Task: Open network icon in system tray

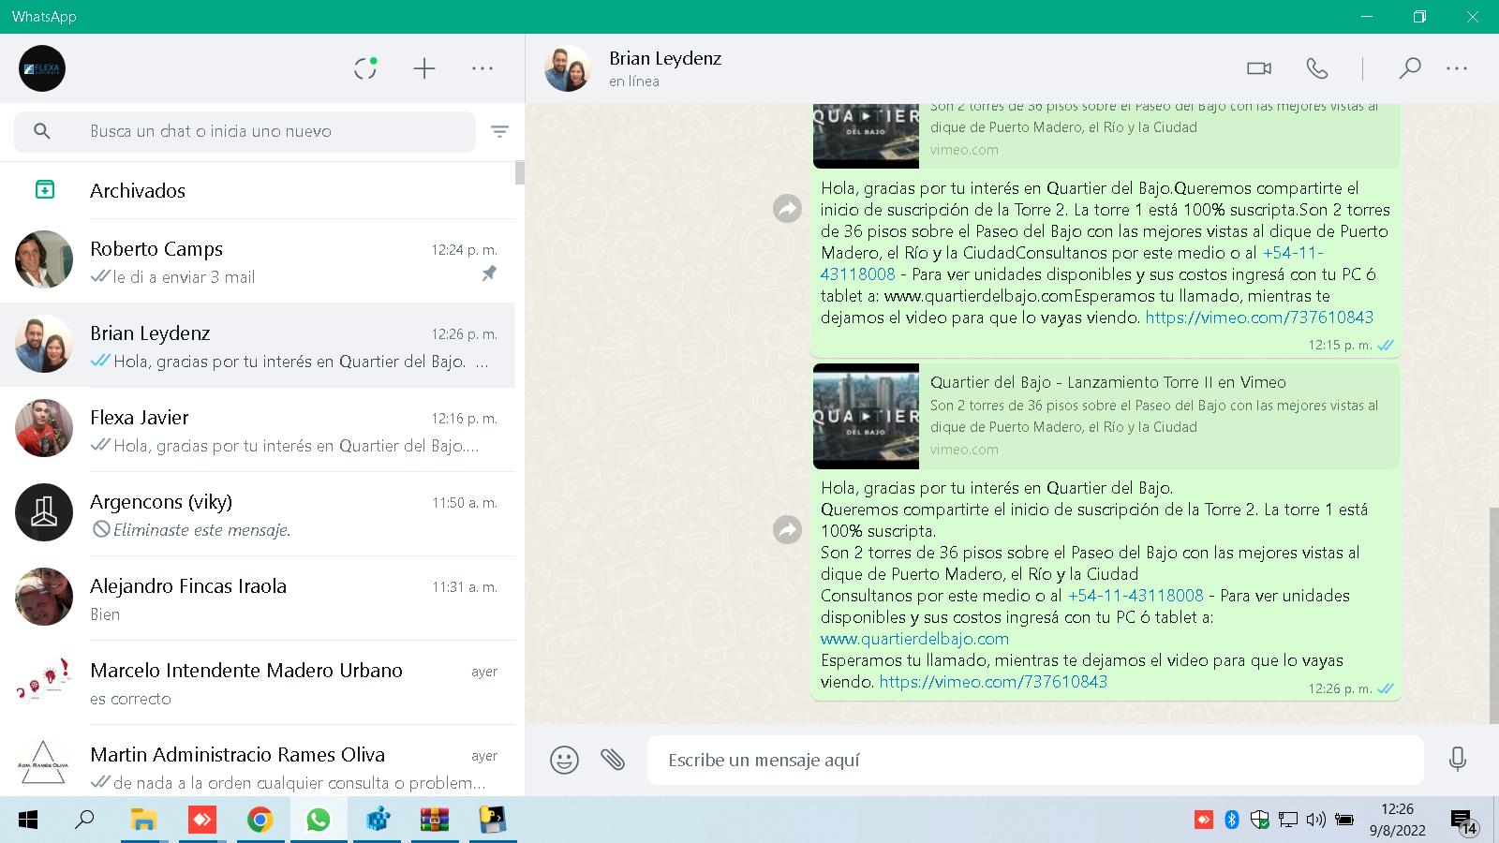Action: (1288, 821)
